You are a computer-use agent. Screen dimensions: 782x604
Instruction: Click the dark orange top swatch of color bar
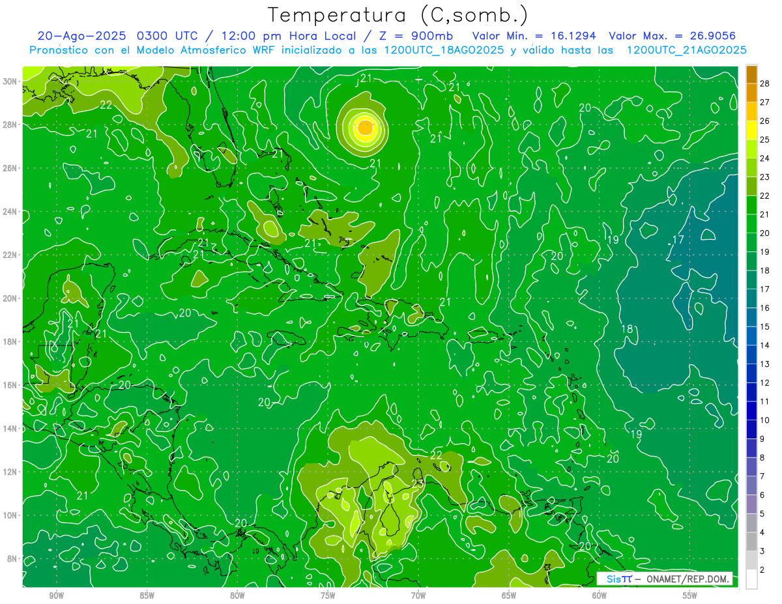[751, 74]
